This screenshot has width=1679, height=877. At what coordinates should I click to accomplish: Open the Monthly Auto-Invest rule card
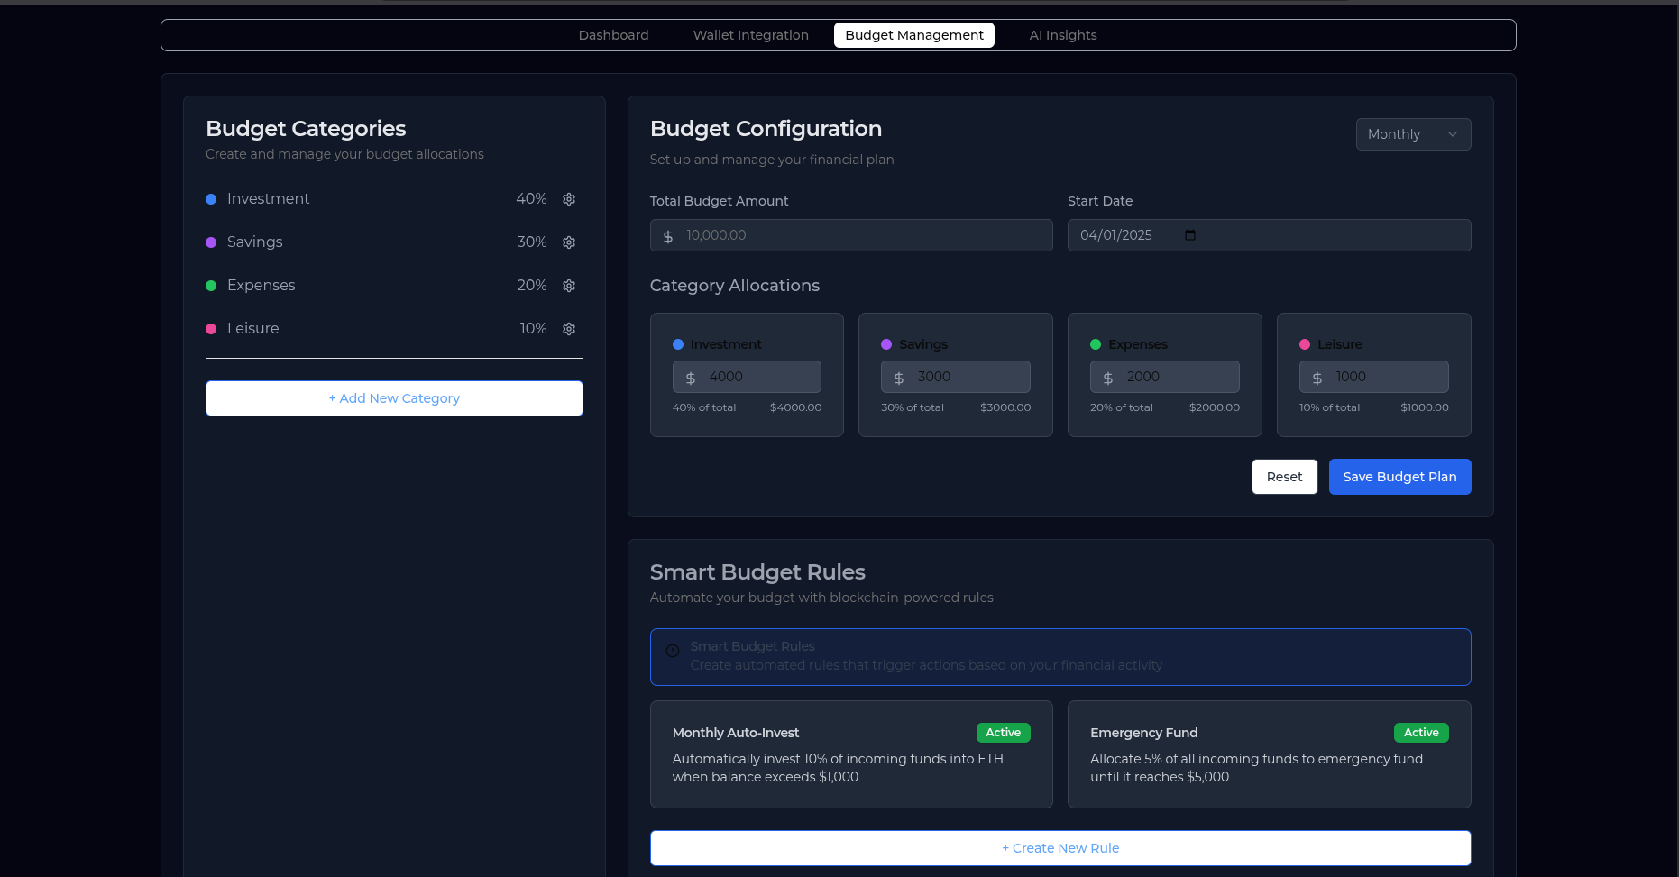tap(851, 754)
